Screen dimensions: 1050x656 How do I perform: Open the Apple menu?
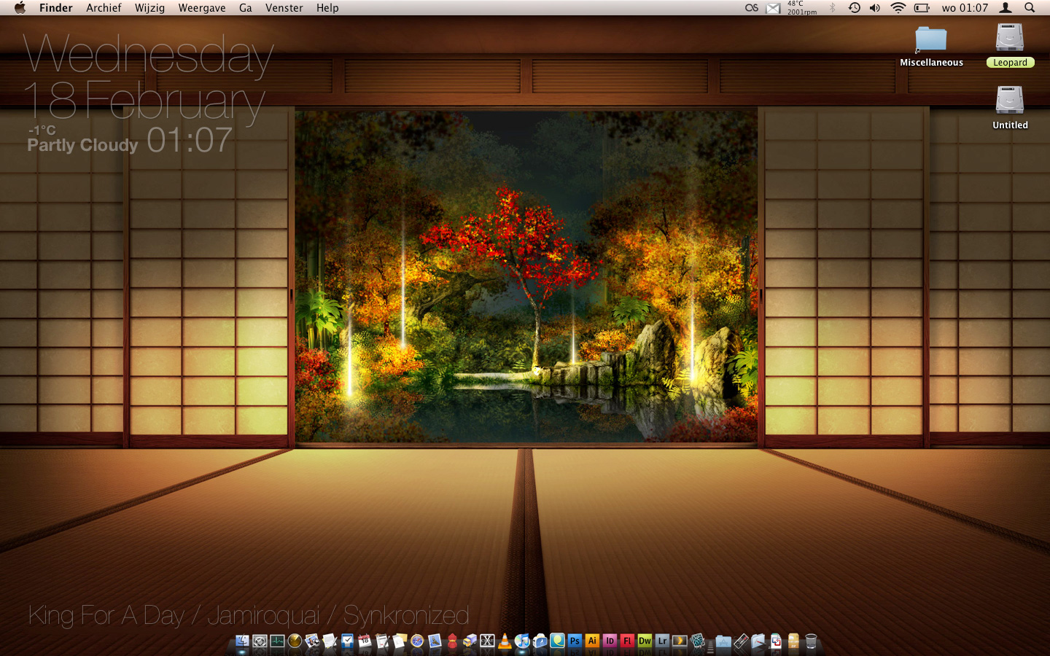pyautogui.click(x=20, y=8)
